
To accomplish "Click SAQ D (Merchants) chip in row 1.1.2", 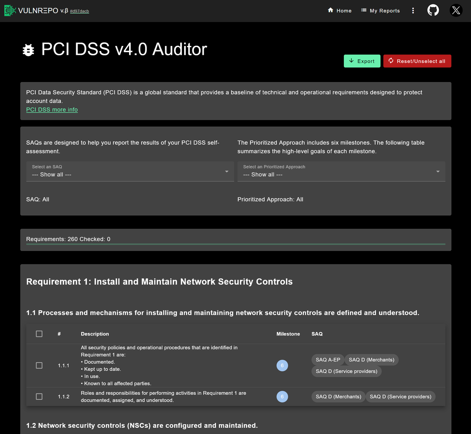I will pyautogui.click(x=339, y=397).
